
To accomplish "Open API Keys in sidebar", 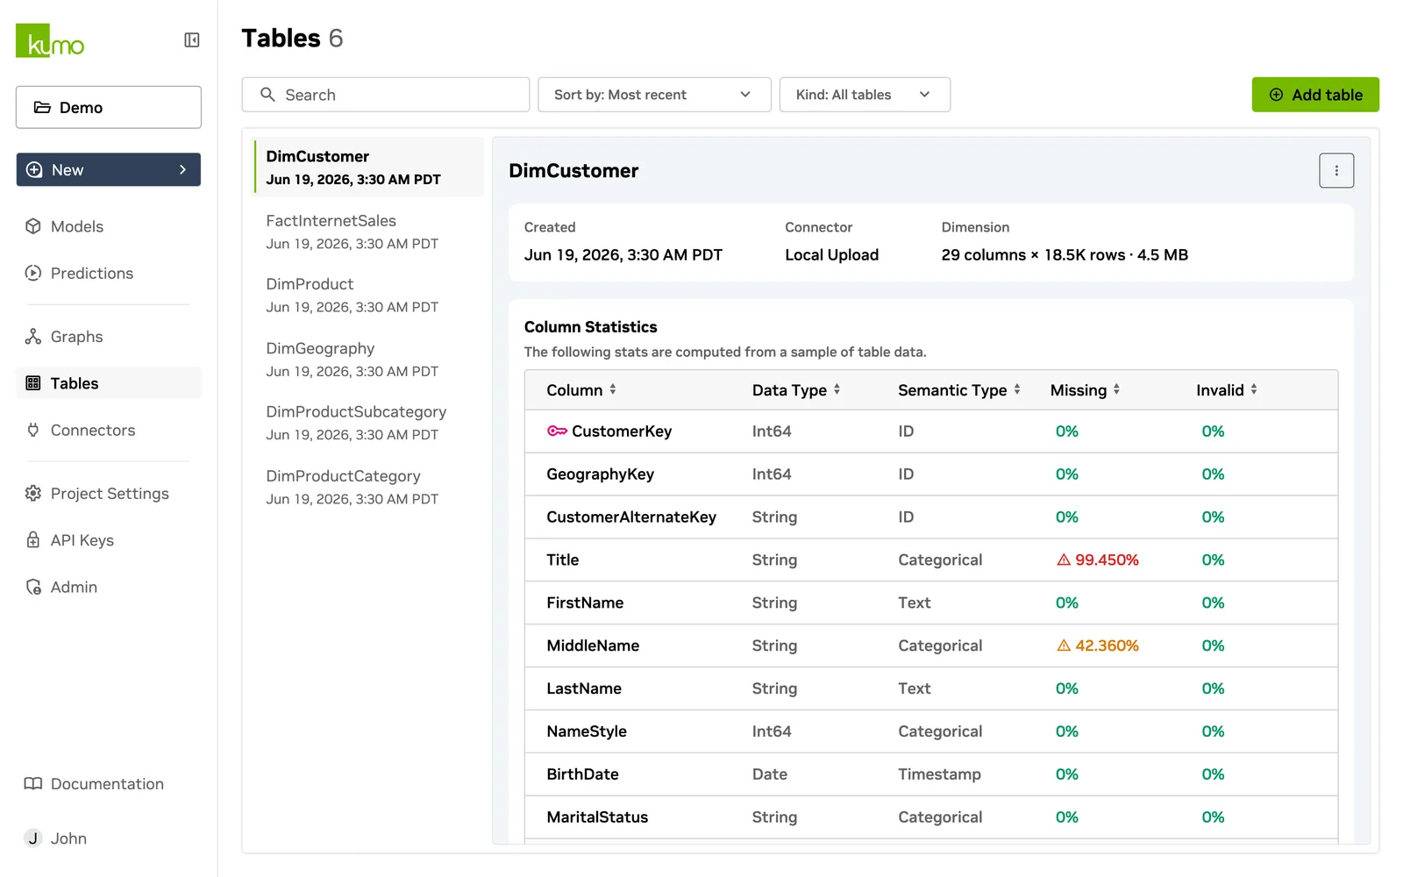I will point(109,540).
